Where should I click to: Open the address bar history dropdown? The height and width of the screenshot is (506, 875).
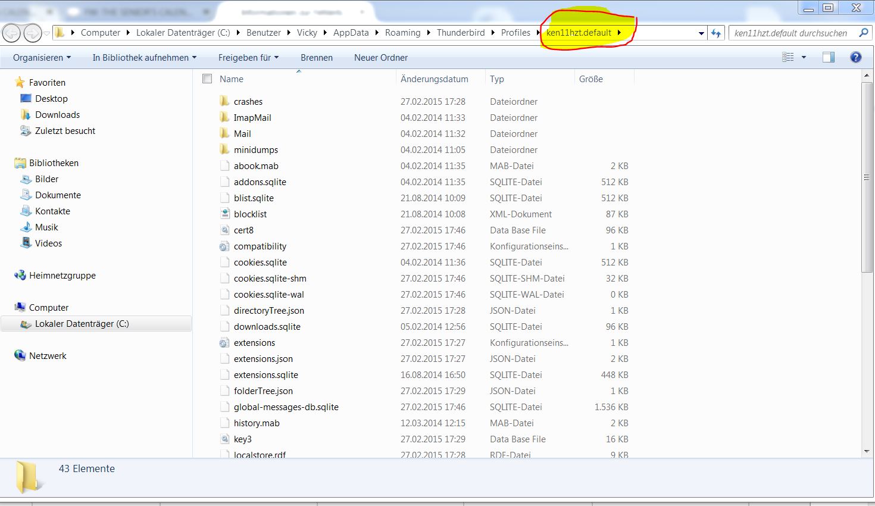click(x=701, y=33)
